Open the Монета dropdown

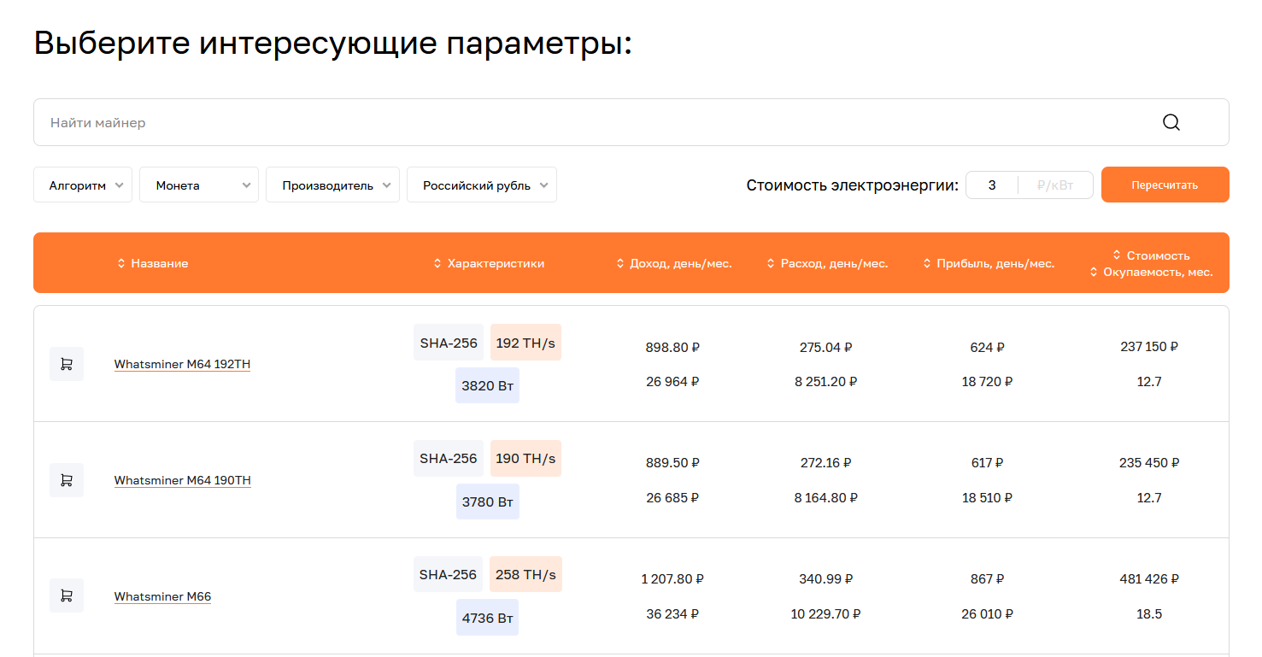click(199, 185)
